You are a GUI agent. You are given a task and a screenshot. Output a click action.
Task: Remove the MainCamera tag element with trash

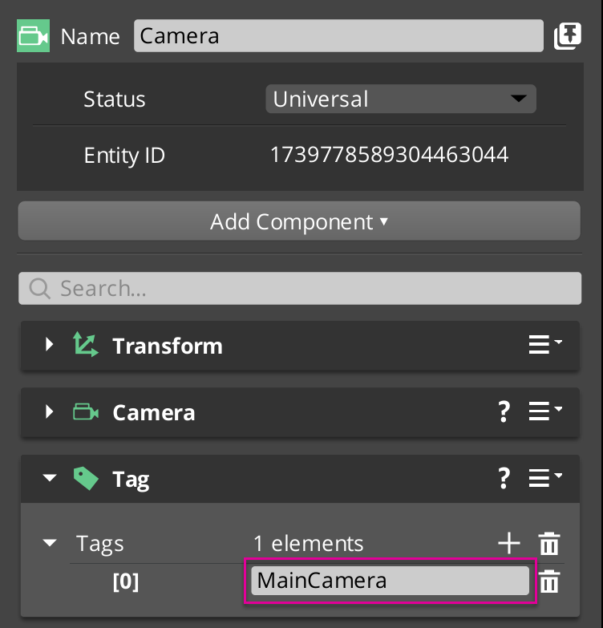tap(549, 581)
